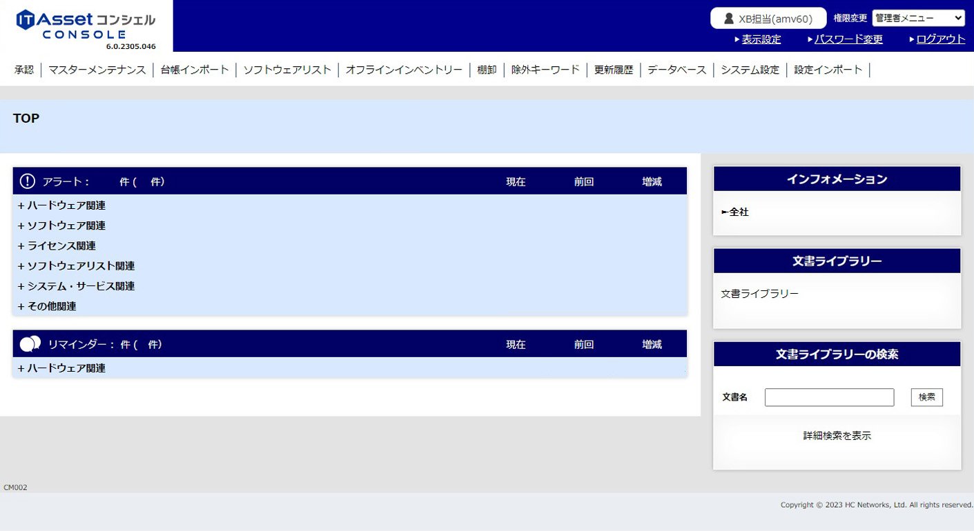Click the 表示設定 link

pyautogui.click(x=761, y=39)
